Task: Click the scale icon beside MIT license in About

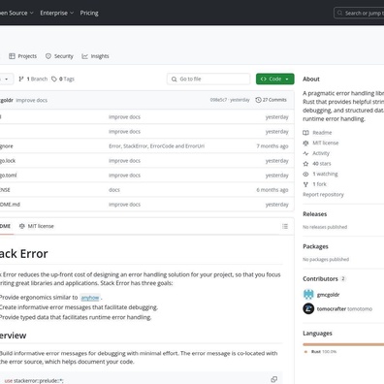Action: click(305, 143)
